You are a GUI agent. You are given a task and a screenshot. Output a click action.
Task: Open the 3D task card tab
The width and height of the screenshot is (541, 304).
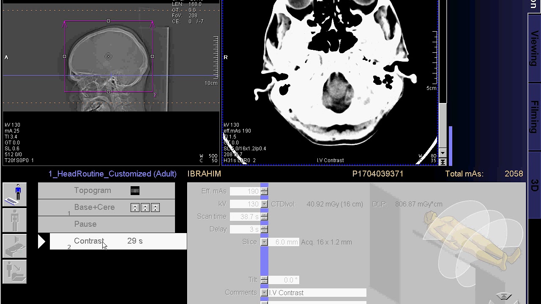tap(534, 186)
